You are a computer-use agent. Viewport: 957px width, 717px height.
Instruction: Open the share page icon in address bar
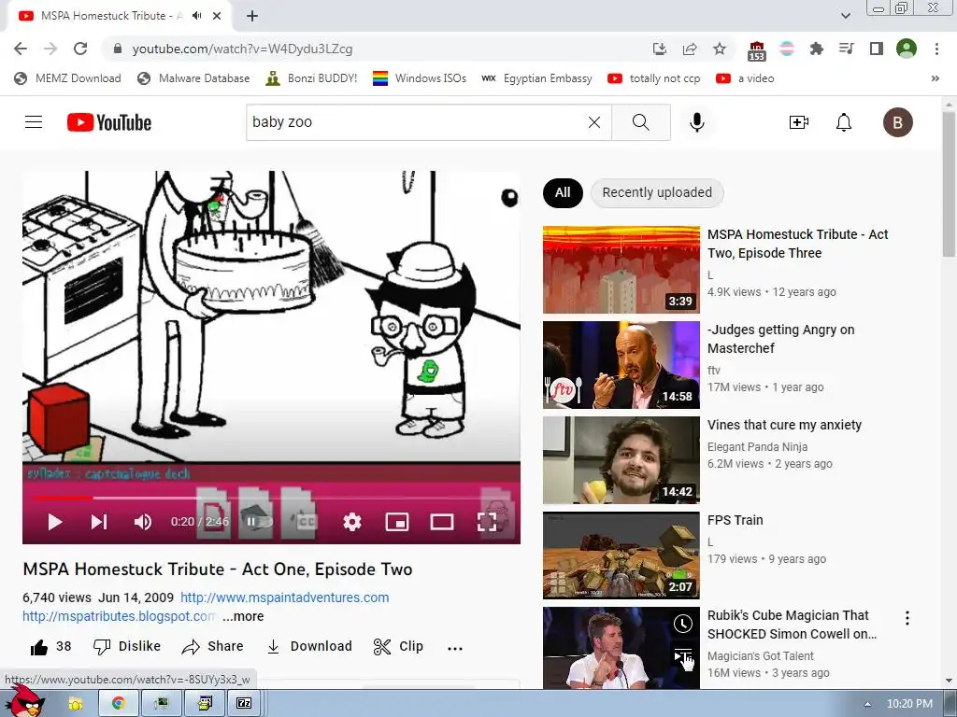[x=690, y=49]
